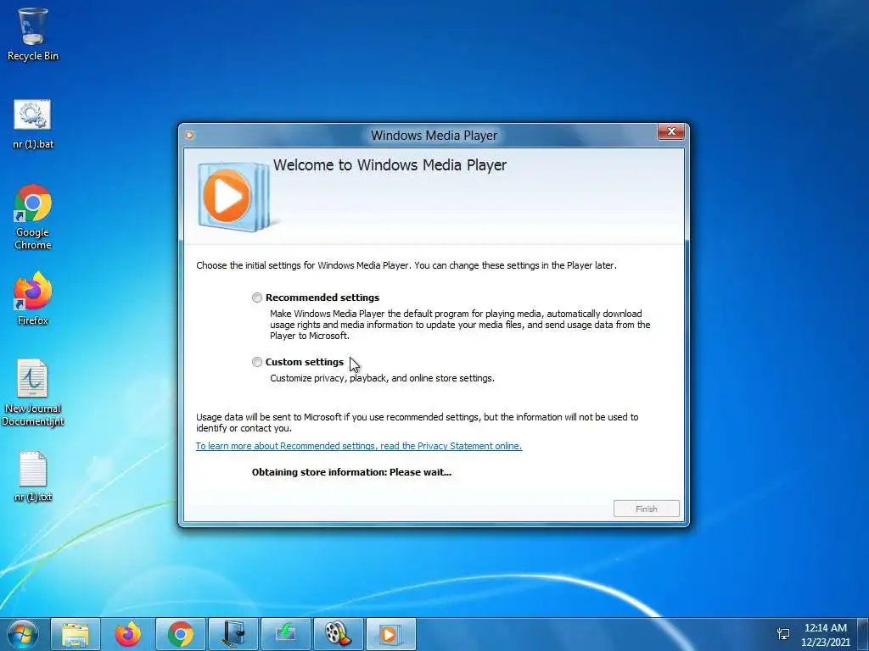This screenshot has width=869, height=651.
Task: Open the Windows Start menu orb
Action: (23, 634)
